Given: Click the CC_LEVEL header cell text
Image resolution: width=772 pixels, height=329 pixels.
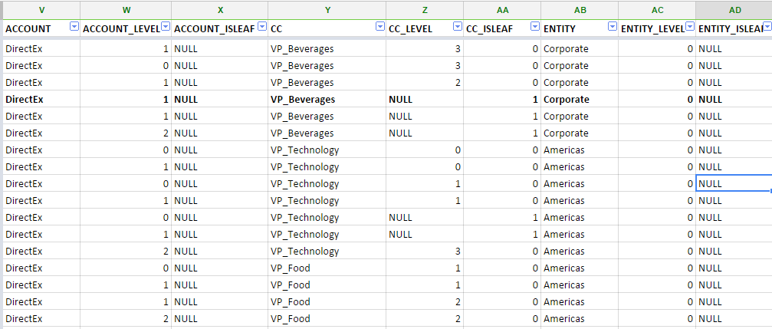Looking at the screenshot, I should [x=410, y=29].
